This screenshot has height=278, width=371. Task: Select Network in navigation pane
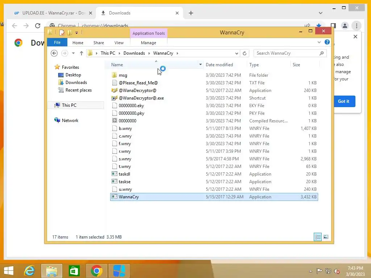pos(70,120)
